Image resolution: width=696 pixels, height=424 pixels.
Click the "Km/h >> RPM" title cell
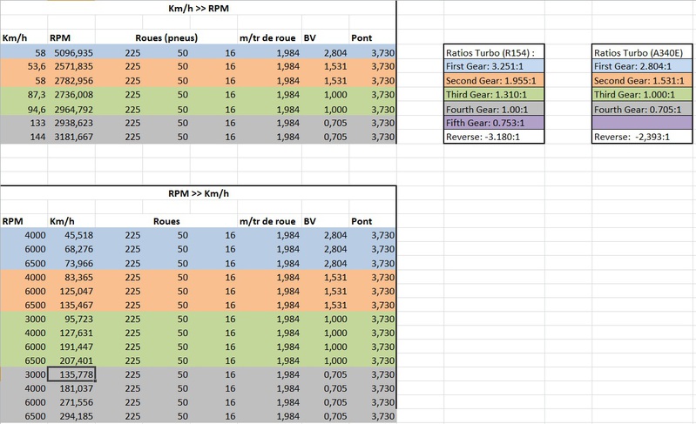(x=197, y=8)
